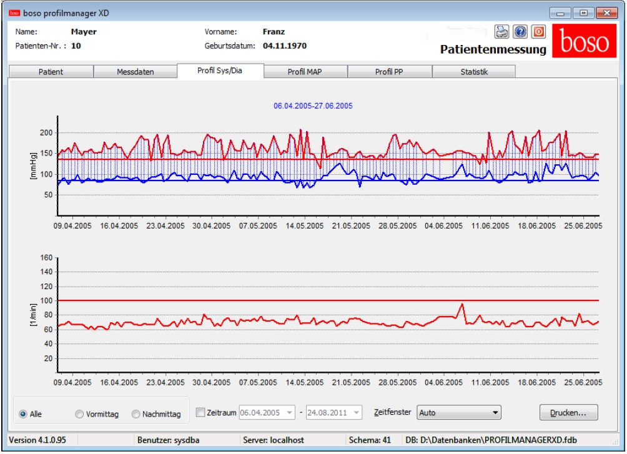Switch to the Patient tab
627x454 pixels.
click(51, 72)
